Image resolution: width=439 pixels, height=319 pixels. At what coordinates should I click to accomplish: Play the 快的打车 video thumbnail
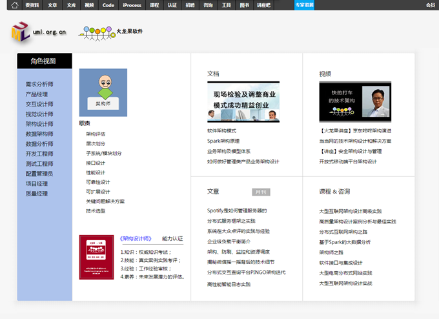(354, 101)
